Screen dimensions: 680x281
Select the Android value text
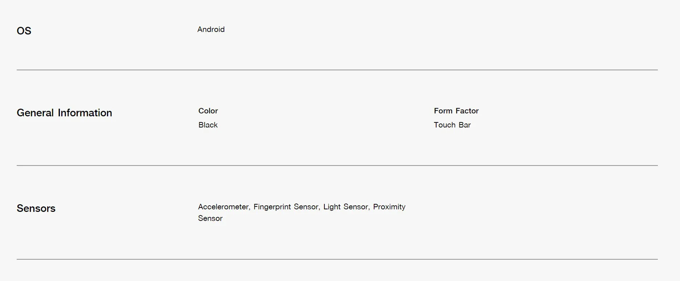[x=211, y=29]
